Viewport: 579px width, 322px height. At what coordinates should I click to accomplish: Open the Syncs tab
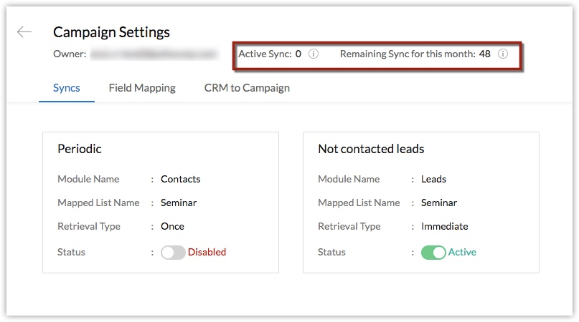point(67,88)
